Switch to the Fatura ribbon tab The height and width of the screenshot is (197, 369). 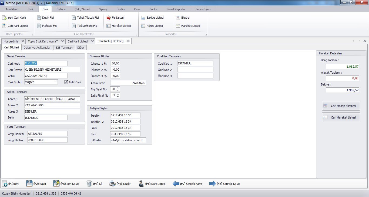(x=61, y=9)
